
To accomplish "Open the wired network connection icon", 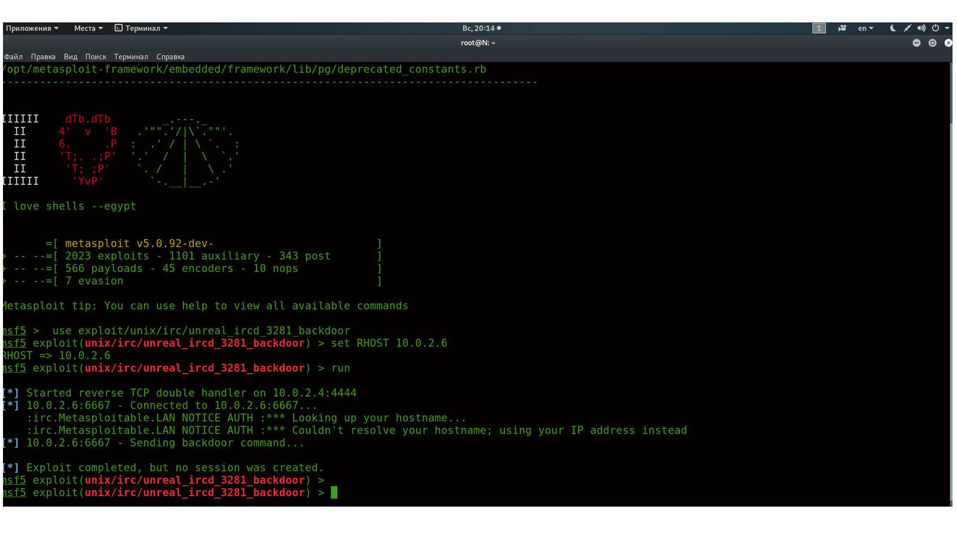I will pos(907,28).
